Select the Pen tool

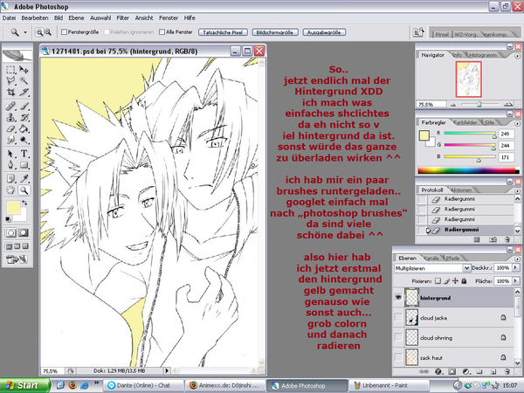(x=10, y=165)
